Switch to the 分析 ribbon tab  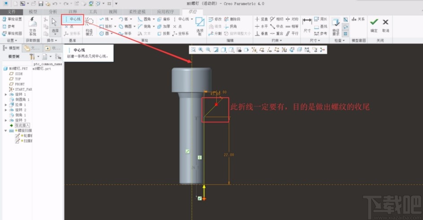tap(53, 12)
